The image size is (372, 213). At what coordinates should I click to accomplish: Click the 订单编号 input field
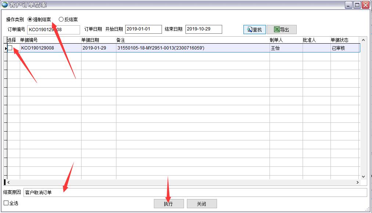coord(53,29)
